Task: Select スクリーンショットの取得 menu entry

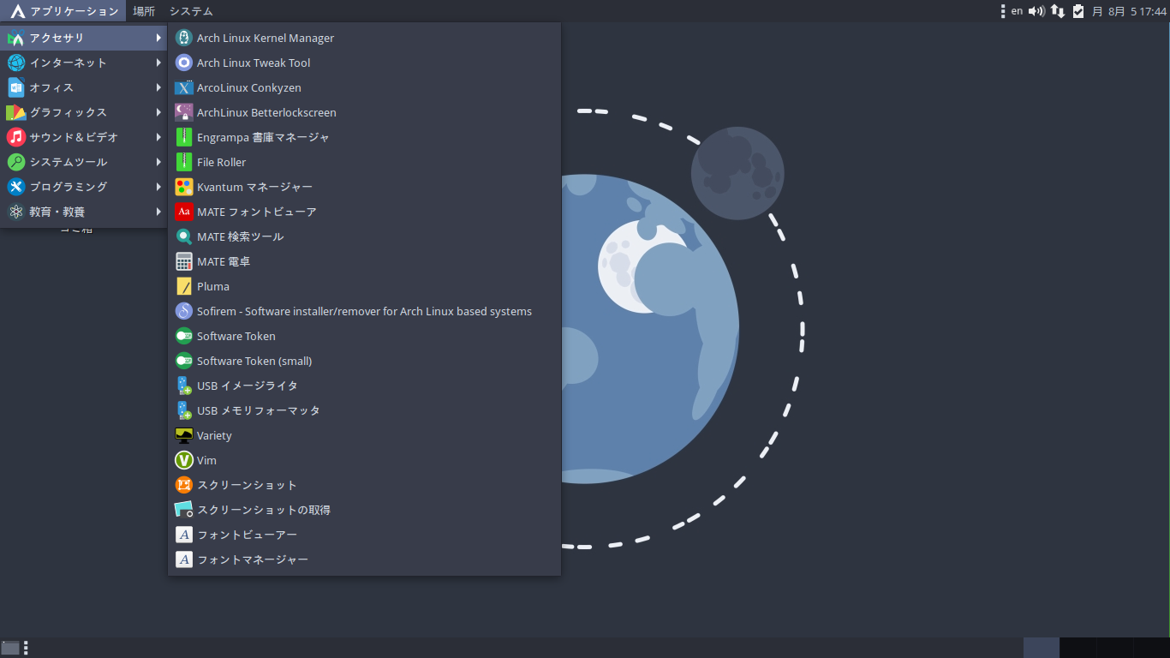Action: tap(364, 510)
